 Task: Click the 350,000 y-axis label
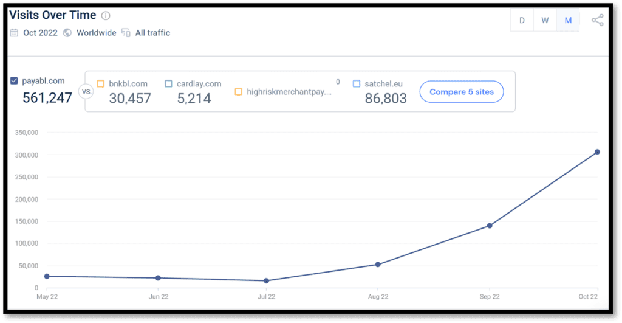pyautogui.click(x=27, y=133)
